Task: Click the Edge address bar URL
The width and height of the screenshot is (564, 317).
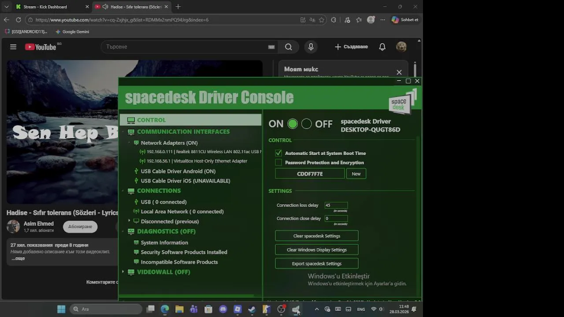Action: (122, 20)
